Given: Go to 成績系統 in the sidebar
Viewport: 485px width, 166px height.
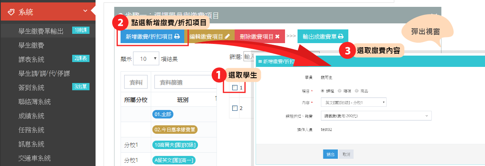Looking at the screenshot, I should (31, 116).
